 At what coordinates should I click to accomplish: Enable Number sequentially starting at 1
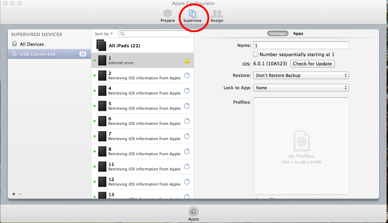click(256, 54)
